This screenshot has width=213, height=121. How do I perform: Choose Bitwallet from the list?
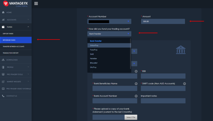pos(109,63)
